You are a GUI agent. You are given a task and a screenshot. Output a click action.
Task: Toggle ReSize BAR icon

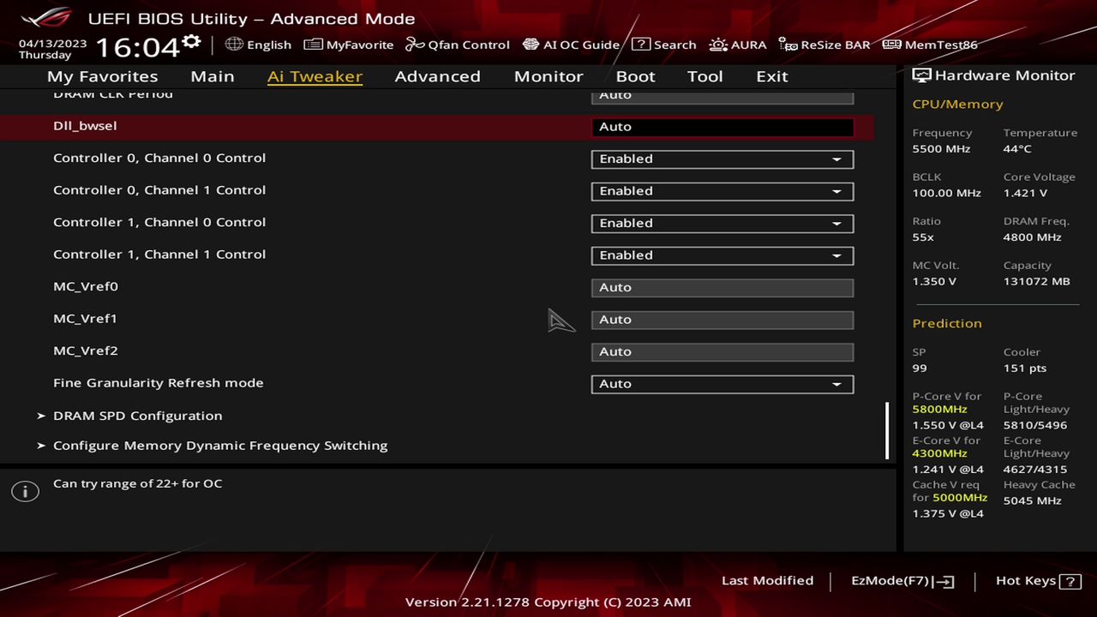788,45
